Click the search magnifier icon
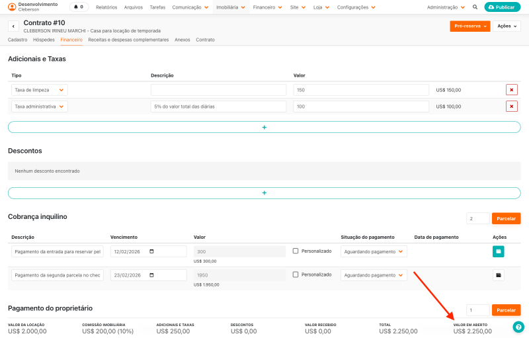529x338 pixels. (x=475, y=7)
